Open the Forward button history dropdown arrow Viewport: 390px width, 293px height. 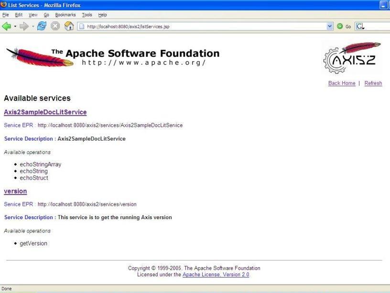coord(33,26)
